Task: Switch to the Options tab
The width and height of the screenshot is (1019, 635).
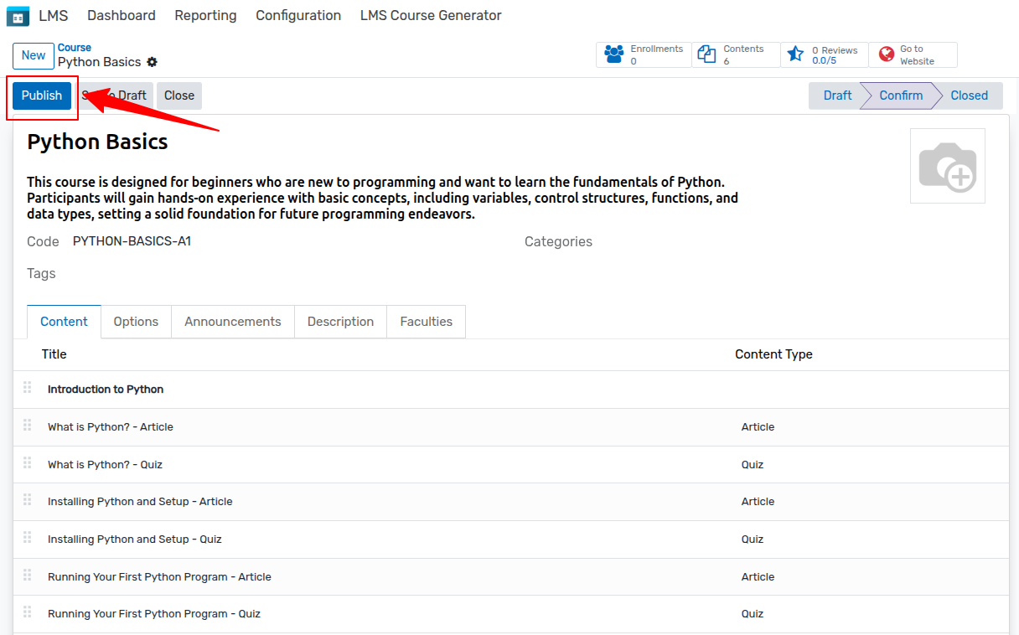Action: point(136,322)
